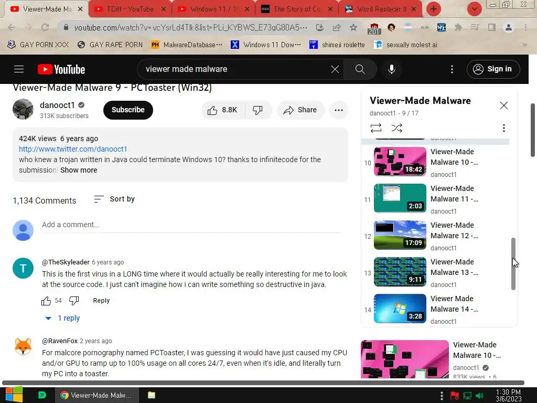Open the danooct1 channel name link
Image resolution: width=537 pixels, height=403 pixels.
[x=57, y=105]
